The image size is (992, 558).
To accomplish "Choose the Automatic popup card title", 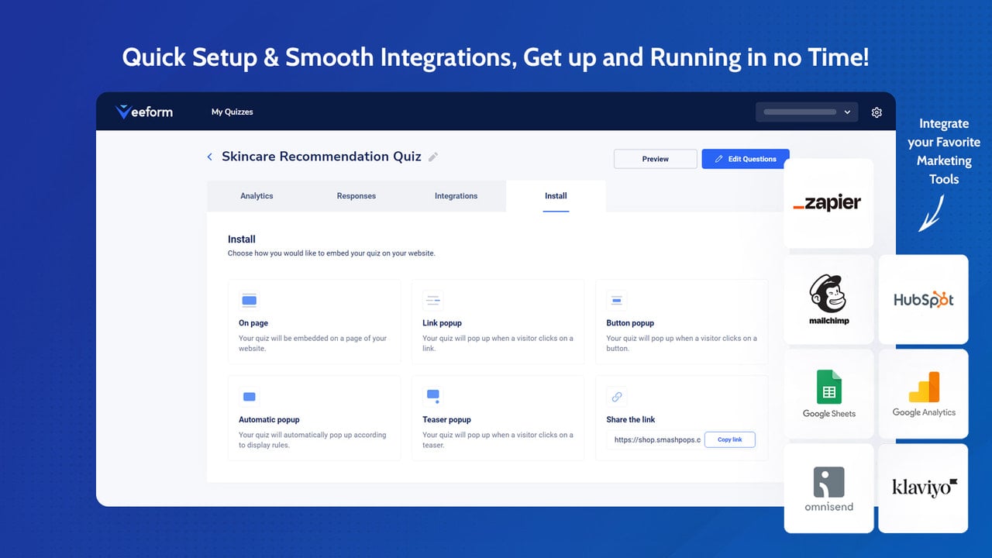I will (269, 420).
